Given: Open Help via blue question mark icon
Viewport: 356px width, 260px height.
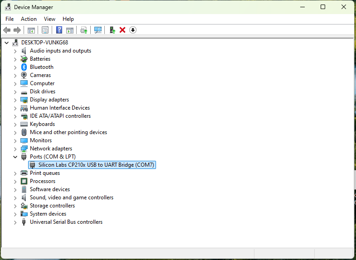Looking at the screenshot, I should coord(59,30).
